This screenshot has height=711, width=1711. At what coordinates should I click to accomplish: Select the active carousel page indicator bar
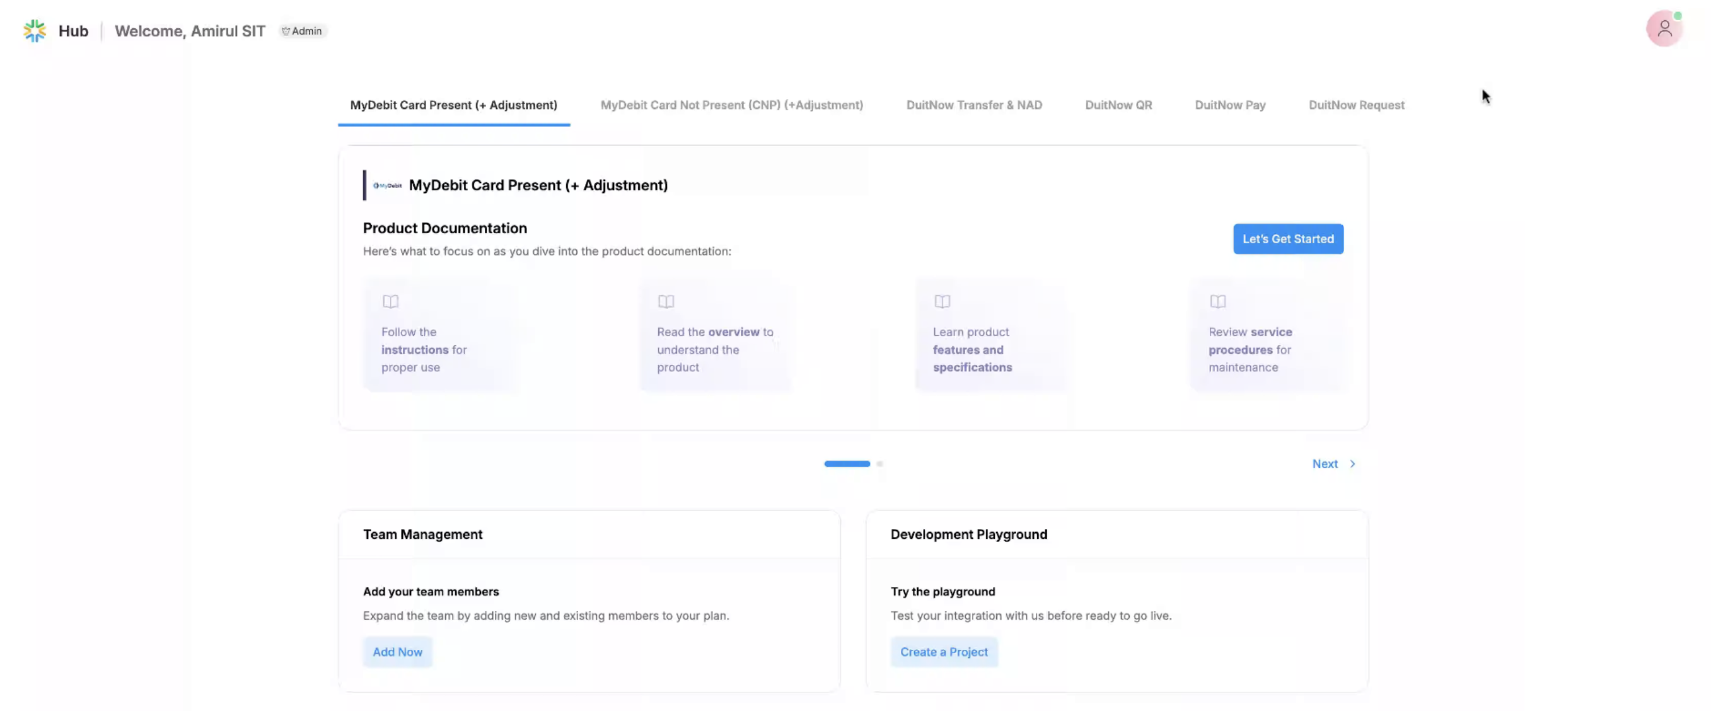click(847, 464)
